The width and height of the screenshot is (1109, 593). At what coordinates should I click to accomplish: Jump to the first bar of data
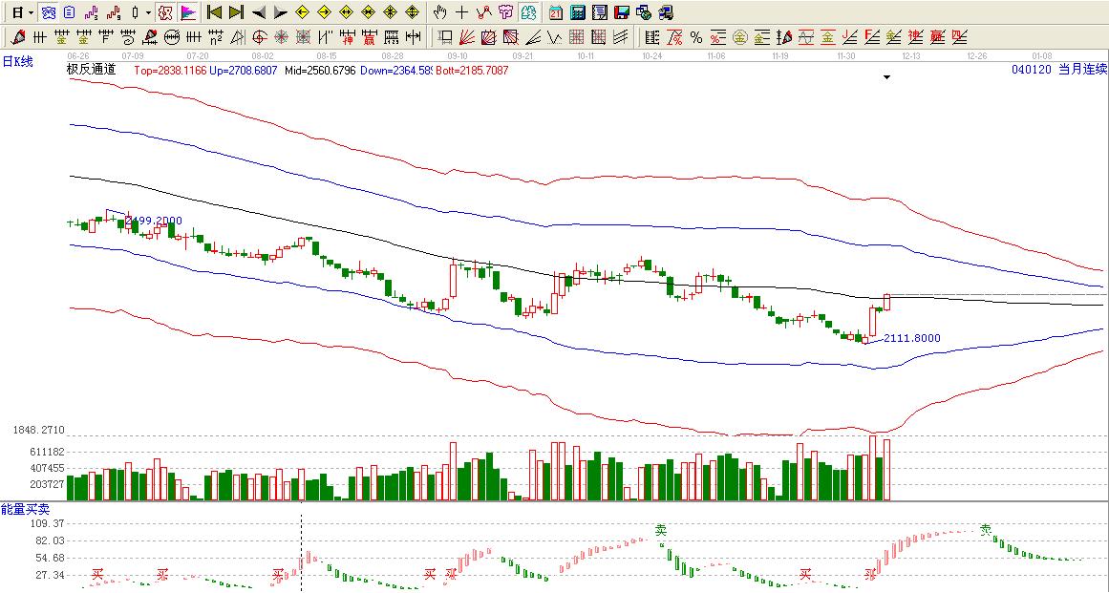[214, 12]
